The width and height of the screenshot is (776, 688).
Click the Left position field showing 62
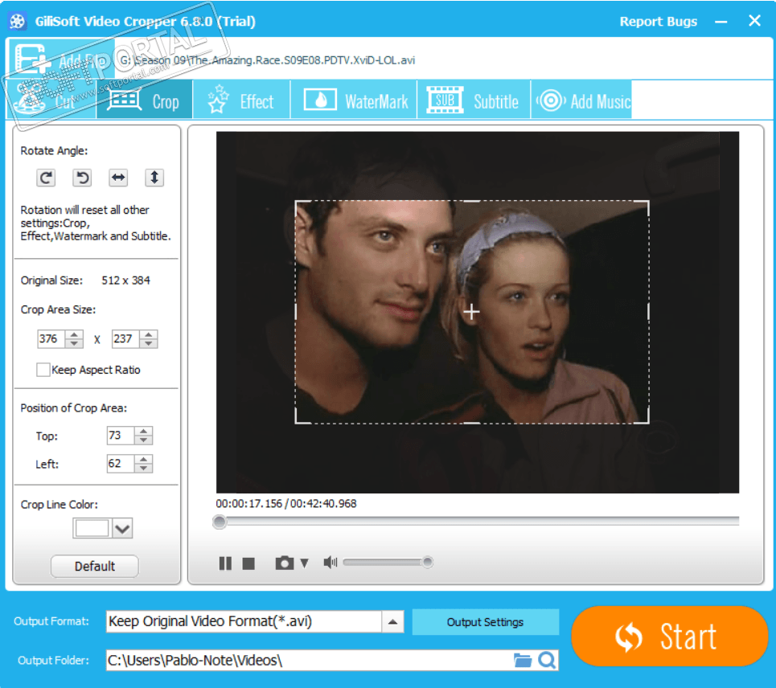coord(121,464)
